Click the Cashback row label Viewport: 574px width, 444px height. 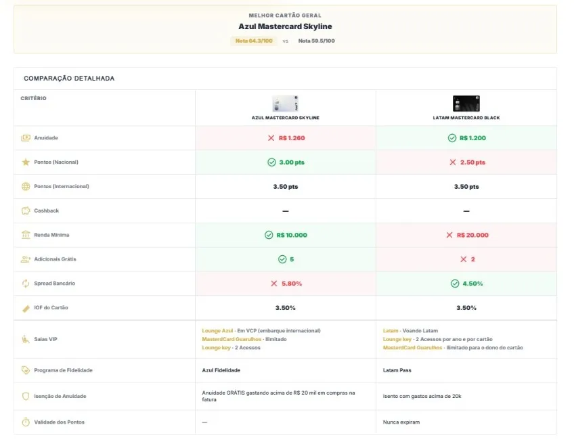[47, 211]
